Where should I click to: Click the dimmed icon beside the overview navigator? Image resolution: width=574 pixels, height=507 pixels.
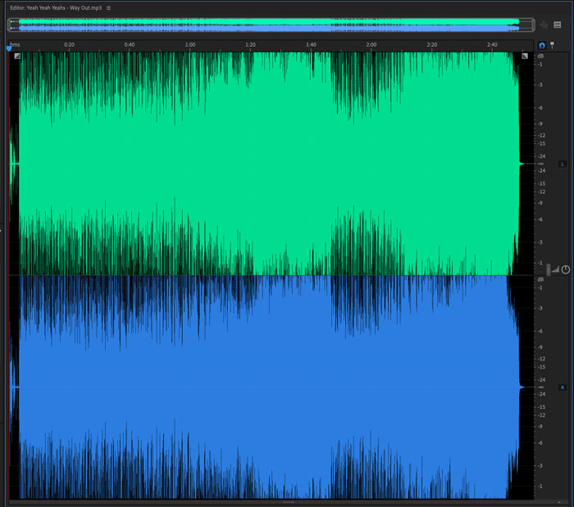click(x=544, y=25)
